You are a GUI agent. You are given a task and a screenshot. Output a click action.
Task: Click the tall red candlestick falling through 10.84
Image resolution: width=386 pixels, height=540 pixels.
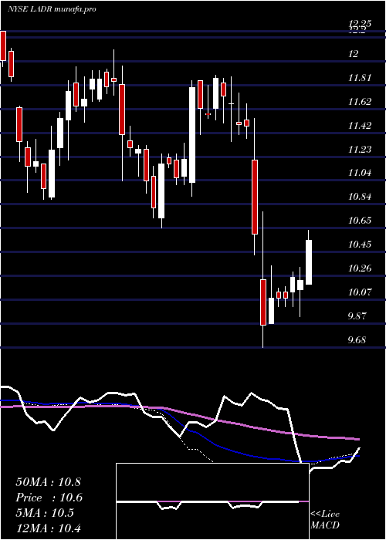coord(254,197)
